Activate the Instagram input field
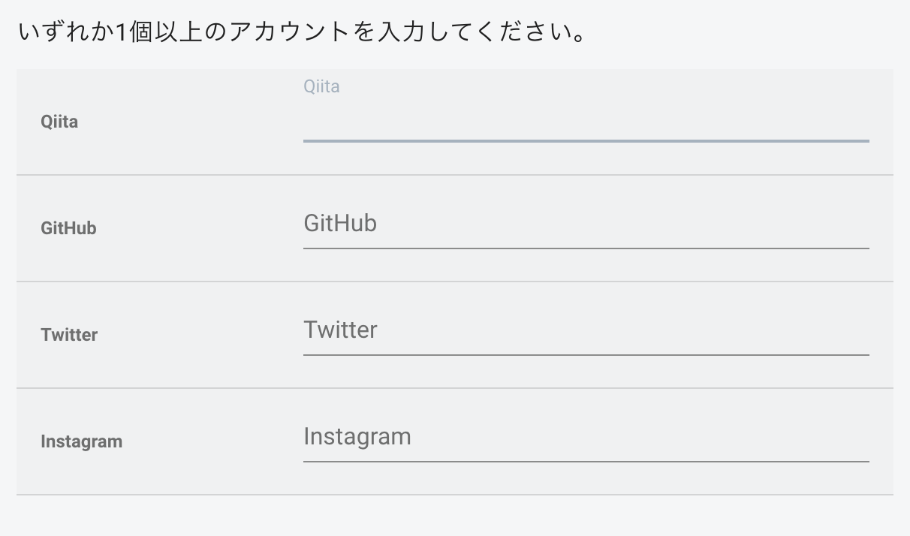This screenshot has height=536, width=910. click(586, 438)
